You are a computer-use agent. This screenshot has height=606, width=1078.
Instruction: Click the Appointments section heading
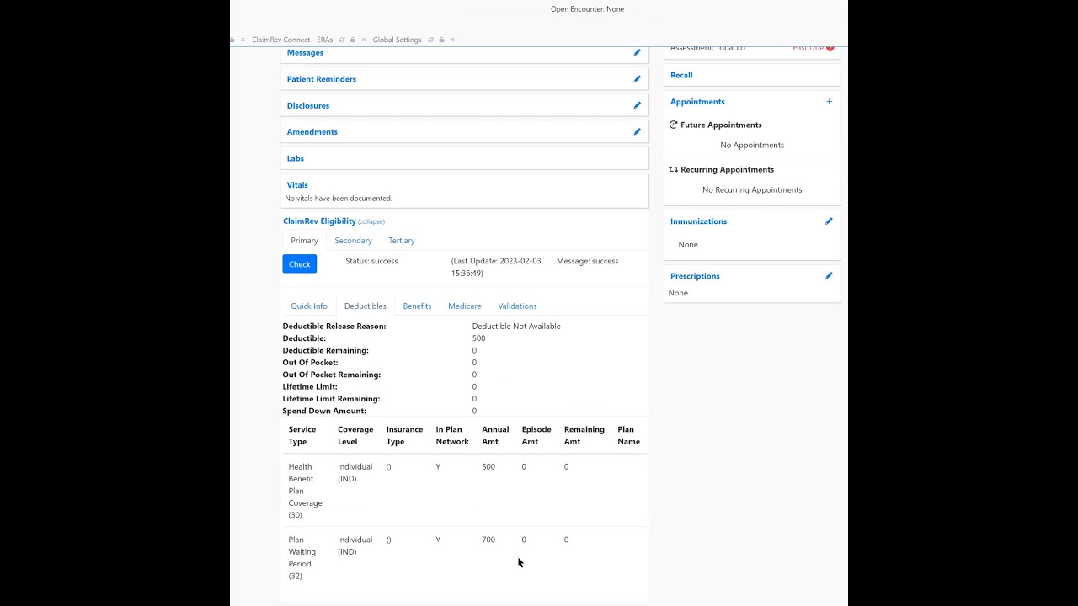tap(697, 102)
